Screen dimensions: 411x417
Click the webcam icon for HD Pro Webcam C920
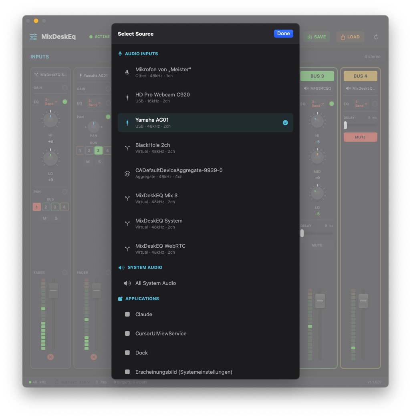coord(127,98)
